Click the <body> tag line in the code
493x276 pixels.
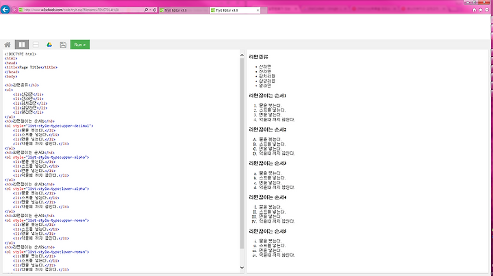coord(11,77)
